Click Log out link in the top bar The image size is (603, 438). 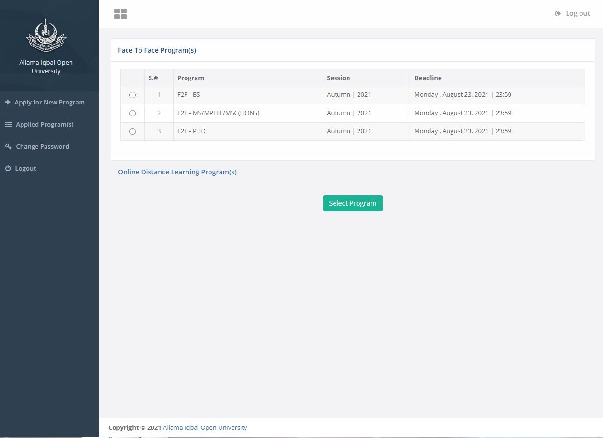coord(572,13)
